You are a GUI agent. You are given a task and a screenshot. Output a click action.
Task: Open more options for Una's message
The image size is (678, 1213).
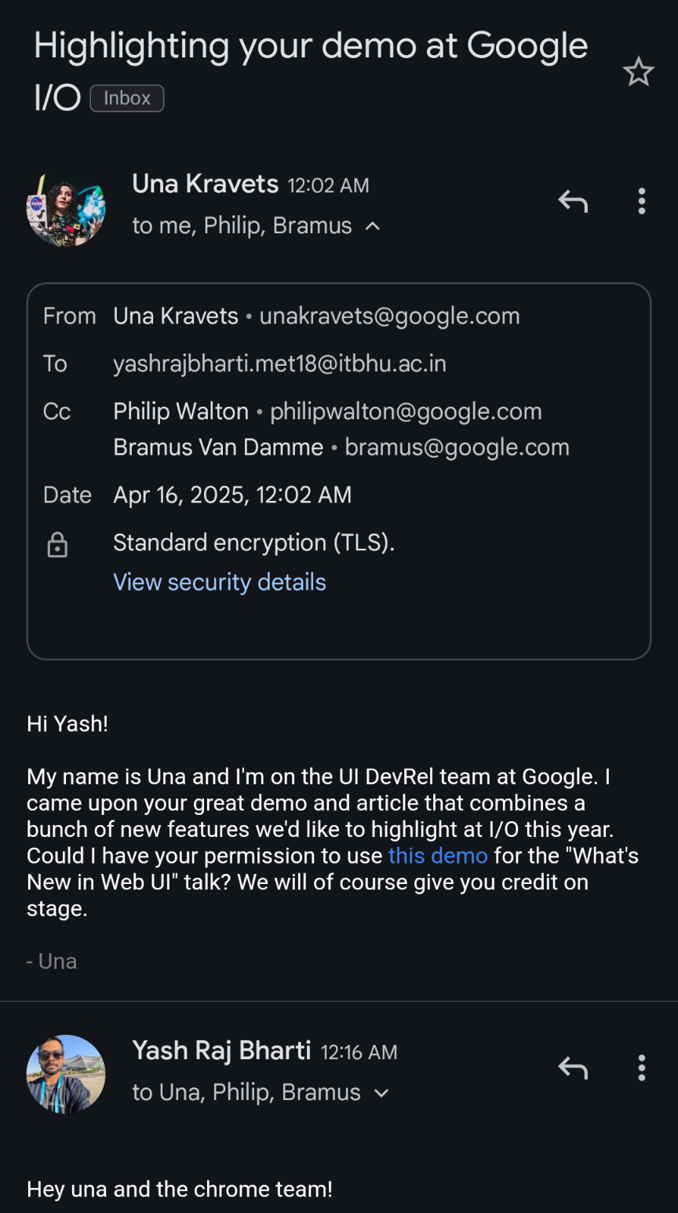click(642, 202)
